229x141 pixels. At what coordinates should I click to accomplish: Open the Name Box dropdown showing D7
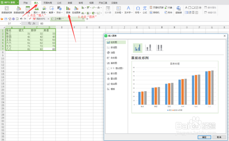[x=20, y=23]
